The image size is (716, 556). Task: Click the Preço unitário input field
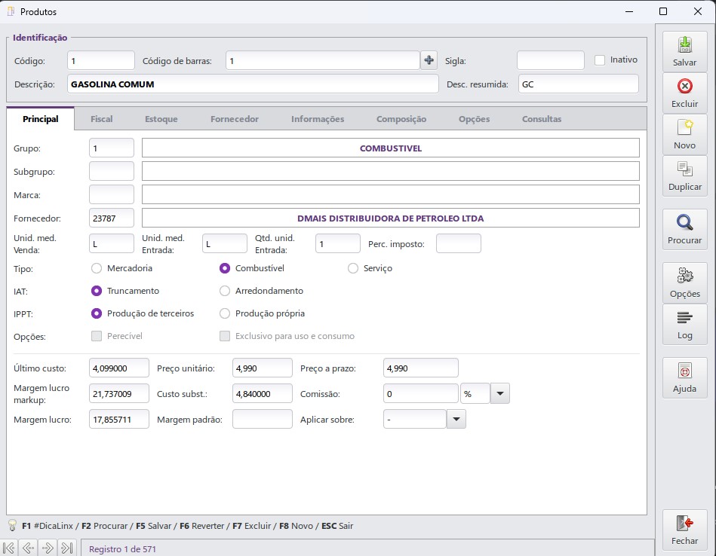[x=262, y=368]
